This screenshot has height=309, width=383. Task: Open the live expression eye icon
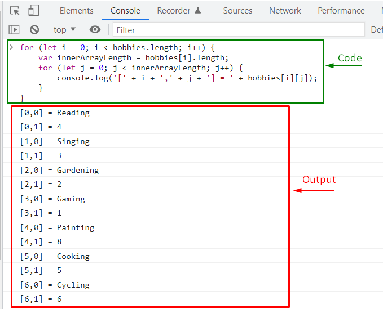coord(95,30)
